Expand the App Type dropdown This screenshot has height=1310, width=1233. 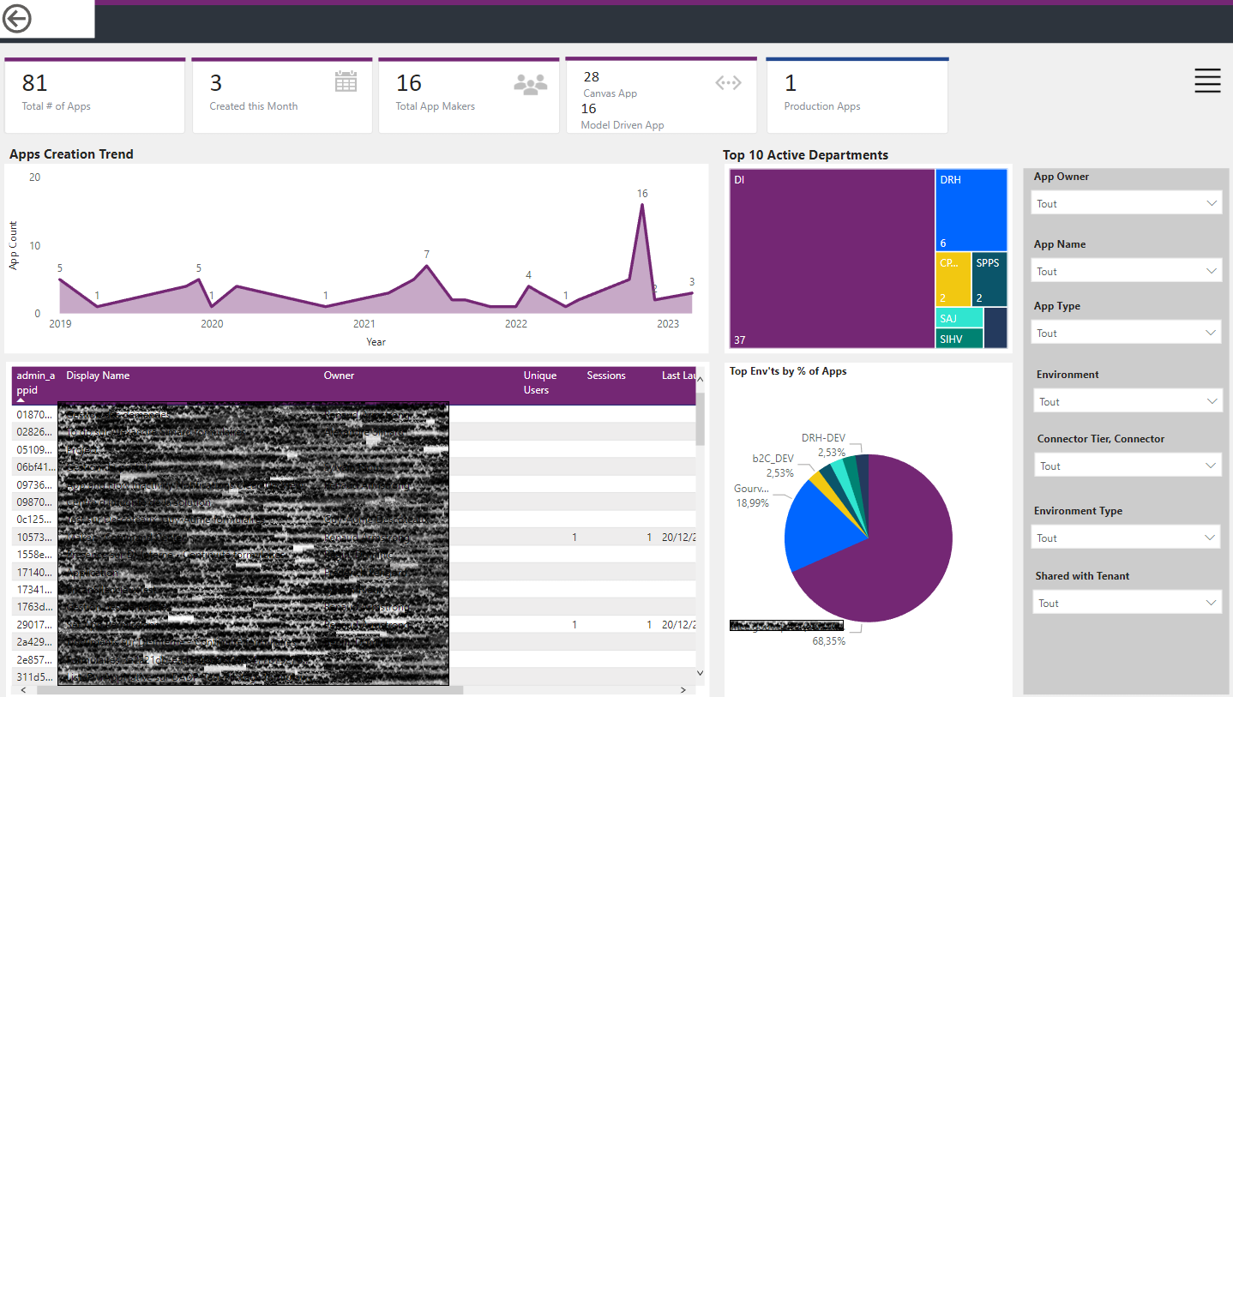click(1126, 333)
